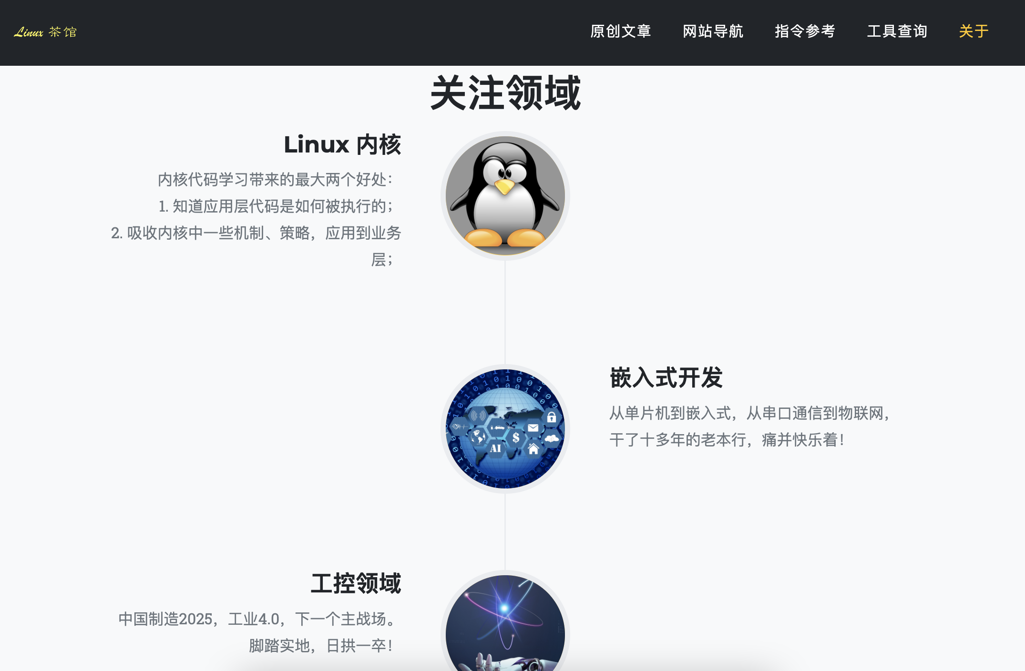Viewport: 1025px width, 671px height.
Task: Click the 工控领域 section title
Action: coord(356,583)
